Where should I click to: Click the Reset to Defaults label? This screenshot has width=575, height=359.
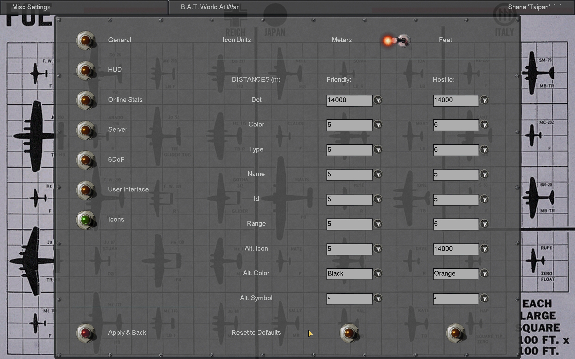[x=256, y=333]
